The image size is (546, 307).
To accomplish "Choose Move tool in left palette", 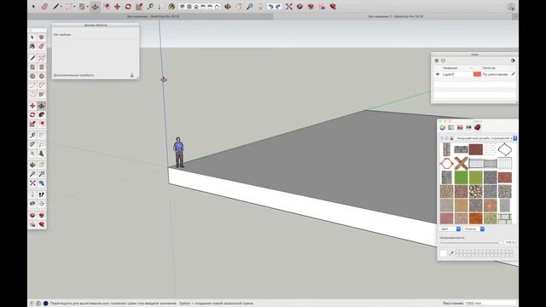I will point(32,106).
